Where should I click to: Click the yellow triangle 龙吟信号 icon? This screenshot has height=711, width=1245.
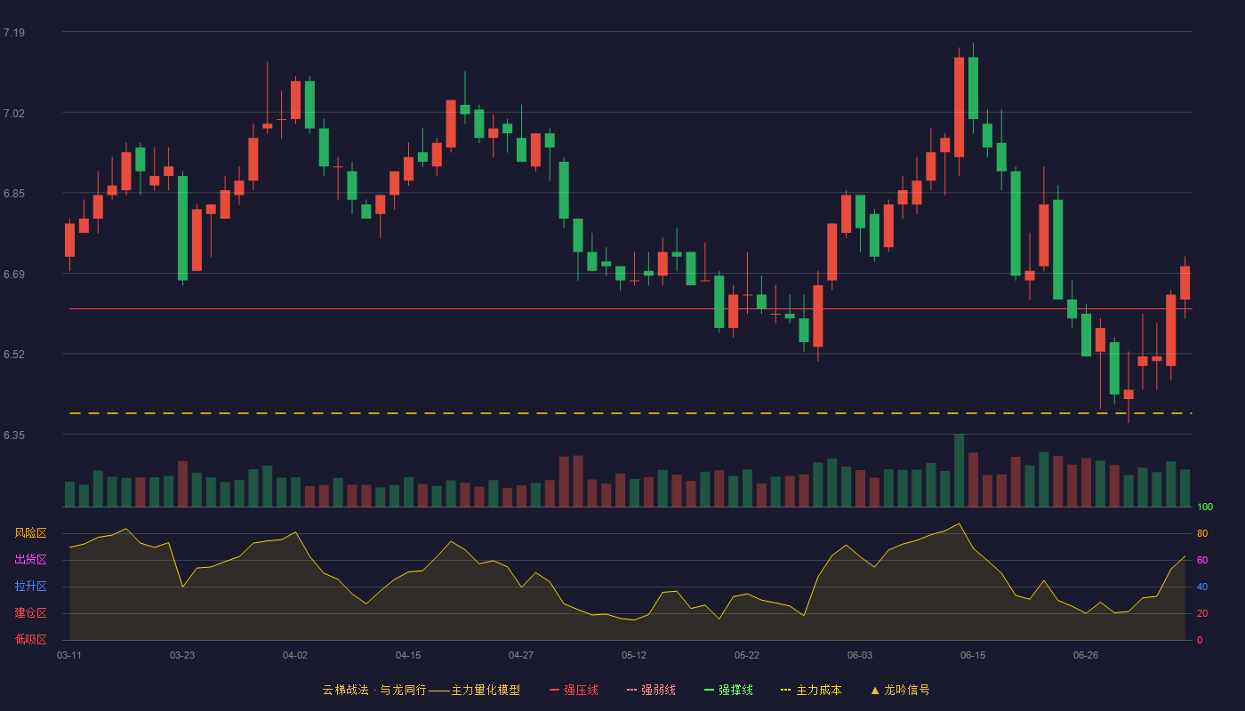[x=875, y=691]
